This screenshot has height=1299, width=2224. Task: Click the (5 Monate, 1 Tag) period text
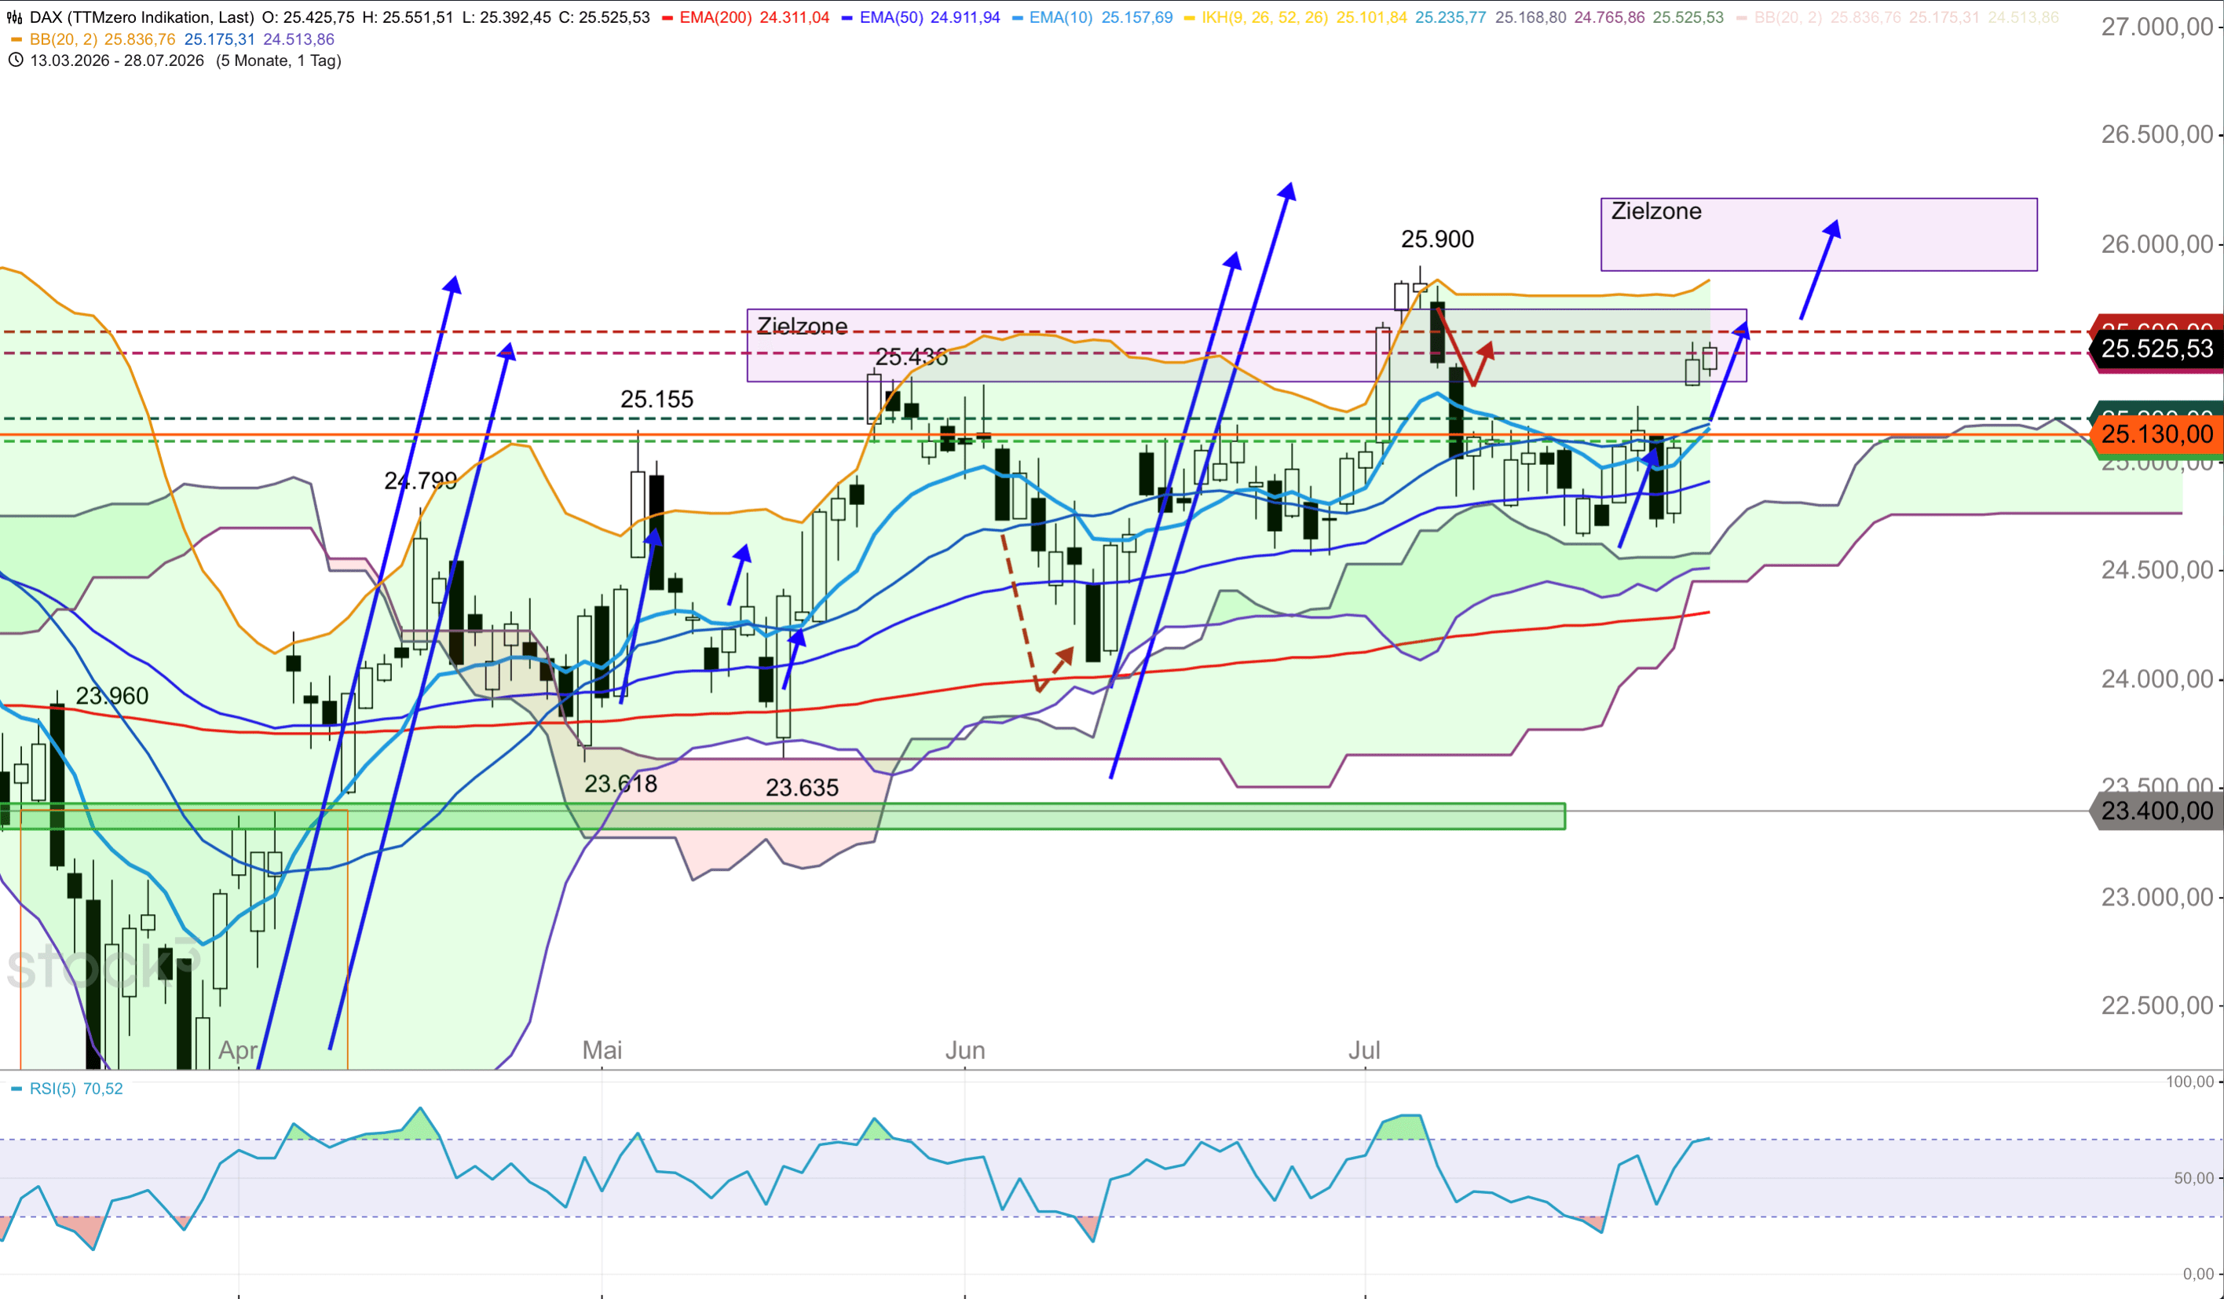point(279,61)
